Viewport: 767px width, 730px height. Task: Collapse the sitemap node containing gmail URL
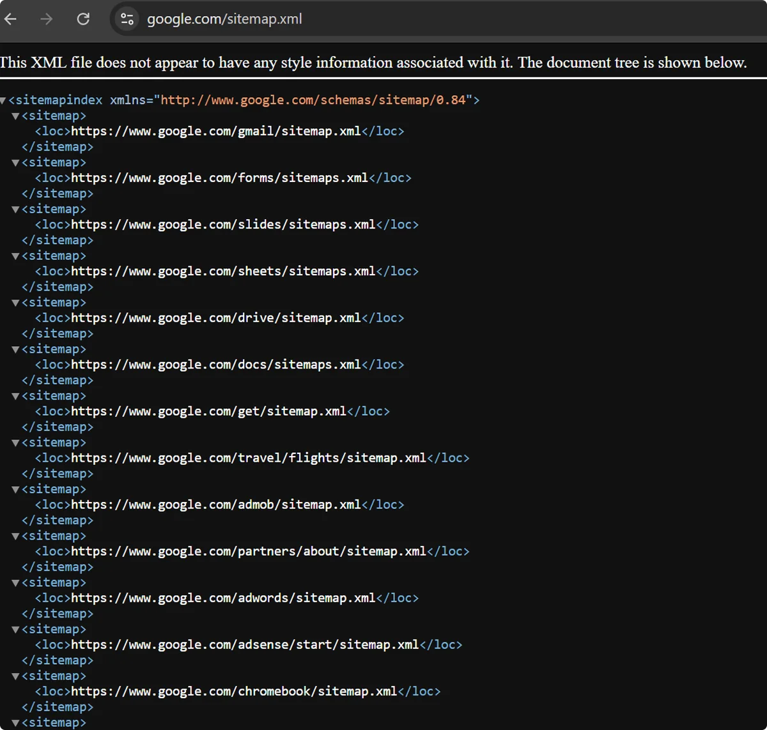pos(16,116)
